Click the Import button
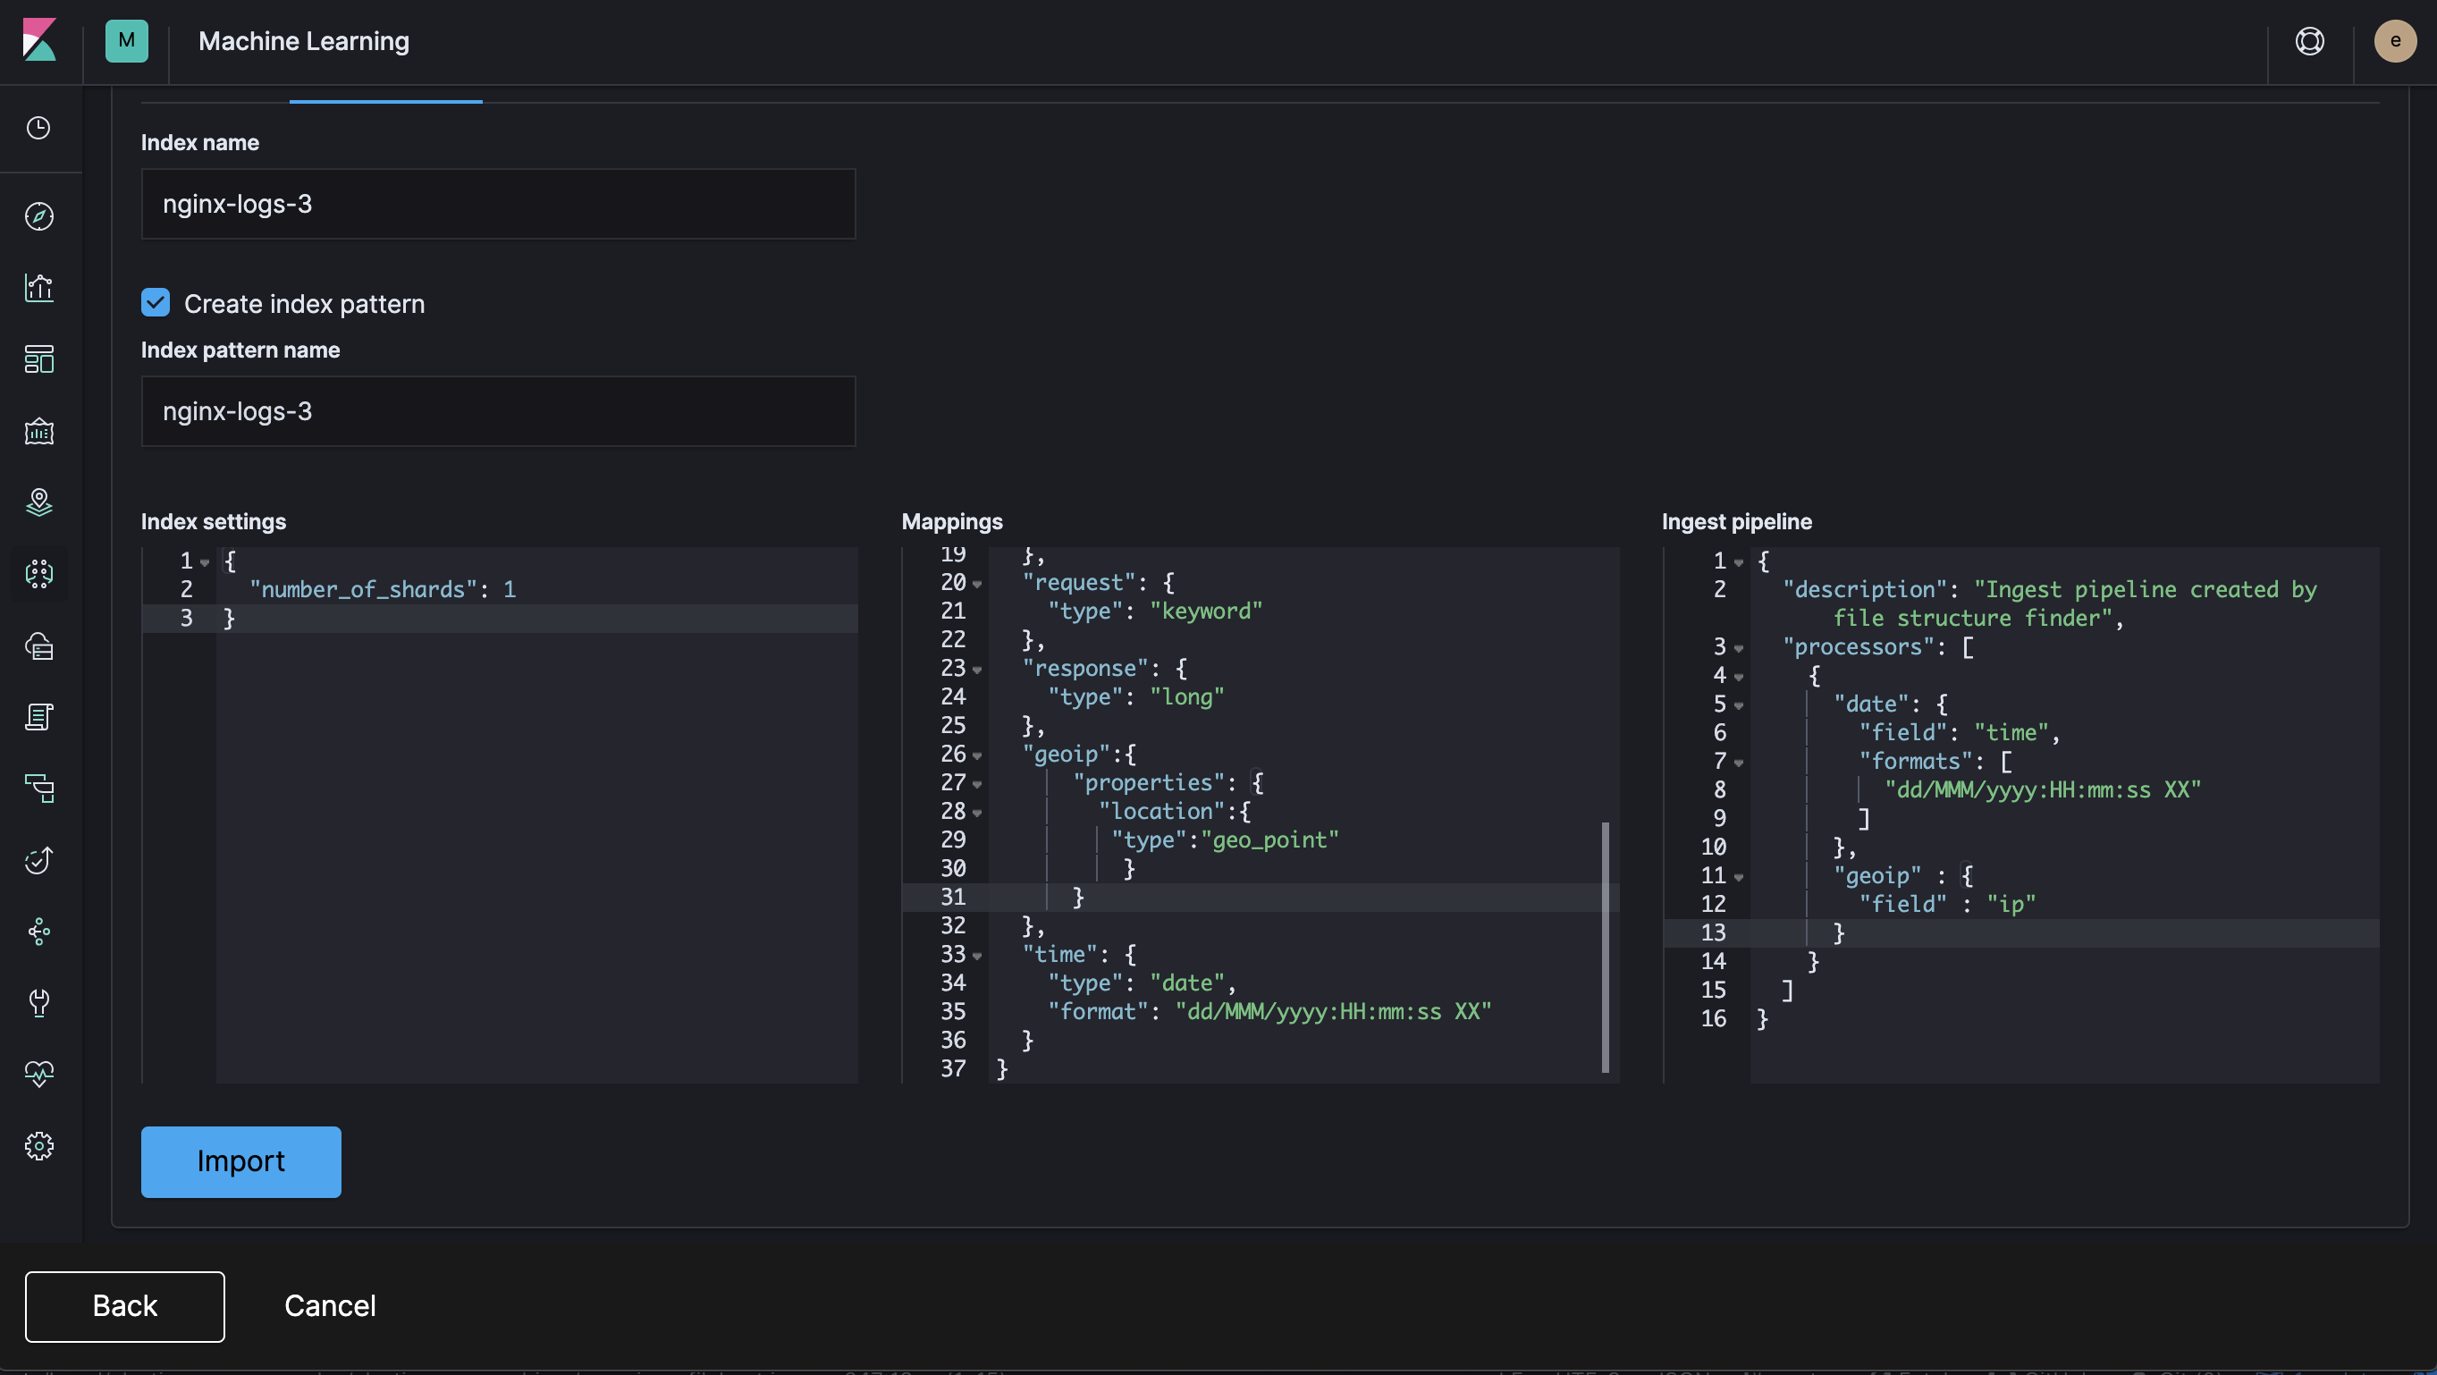This screenshot has width=2437, height=1375. tap(241, 1161)
